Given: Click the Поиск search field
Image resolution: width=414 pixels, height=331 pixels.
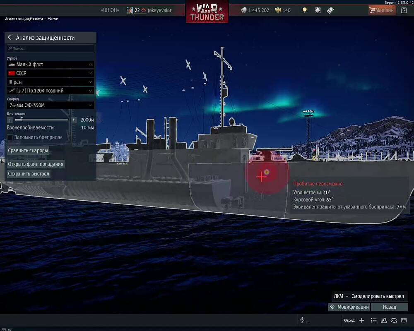Looking at the screenshot, I should click(x=50, y=48).
